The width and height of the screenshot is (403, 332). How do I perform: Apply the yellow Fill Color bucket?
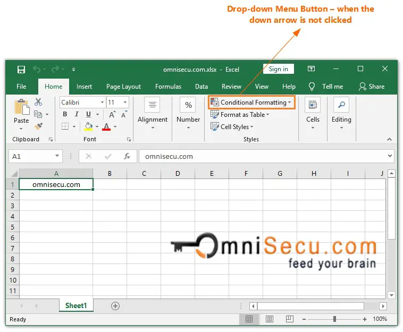[88, 126]
